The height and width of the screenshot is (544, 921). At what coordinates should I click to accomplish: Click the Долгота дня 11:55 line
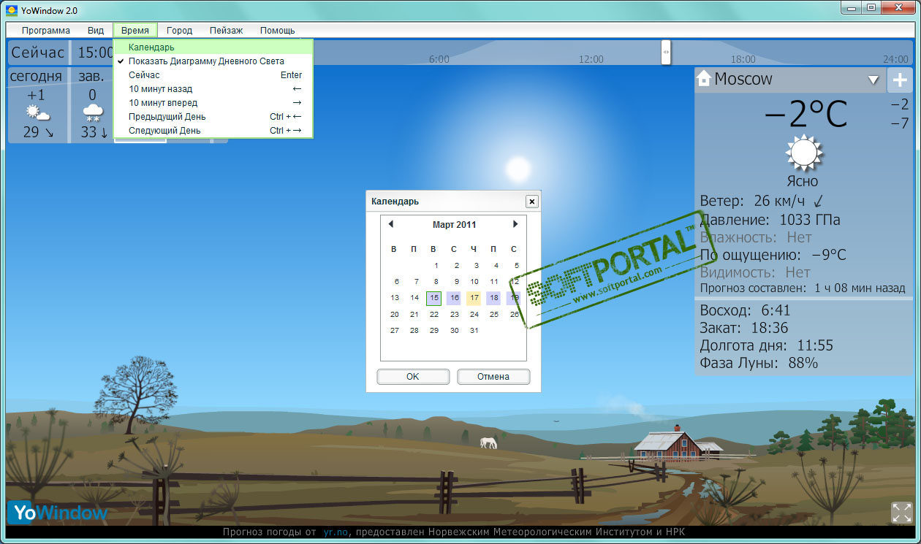(766, 345)
